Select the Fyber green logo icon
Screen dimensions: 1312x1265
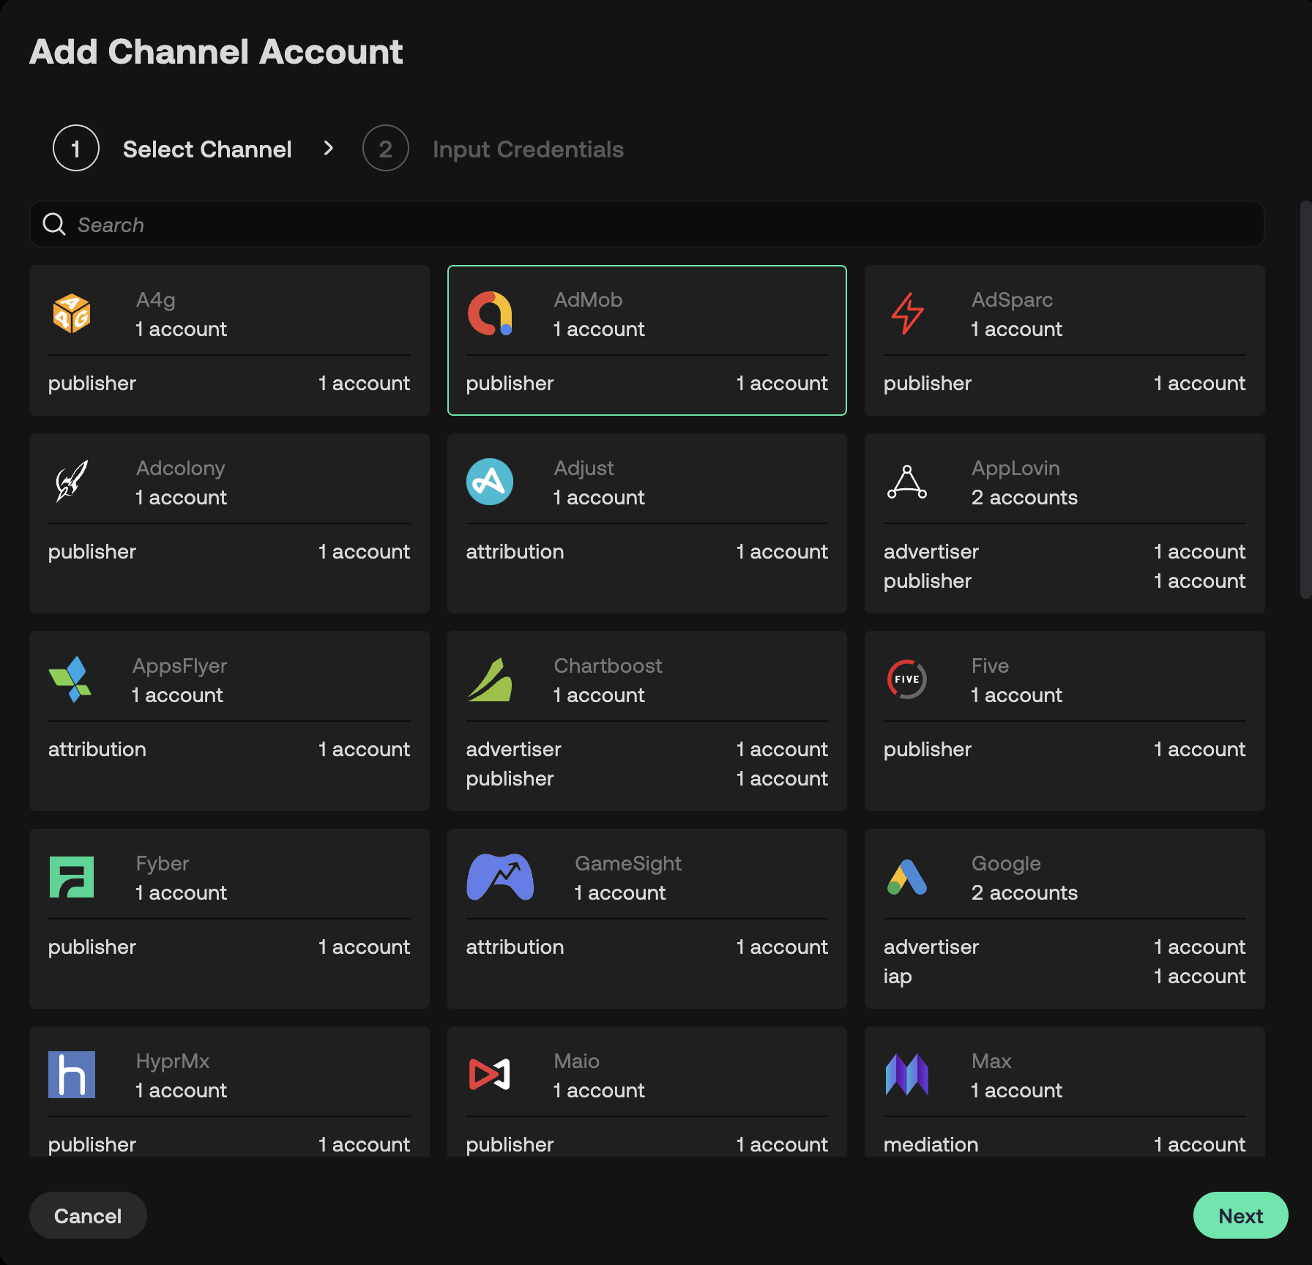(x=72, y=877)
